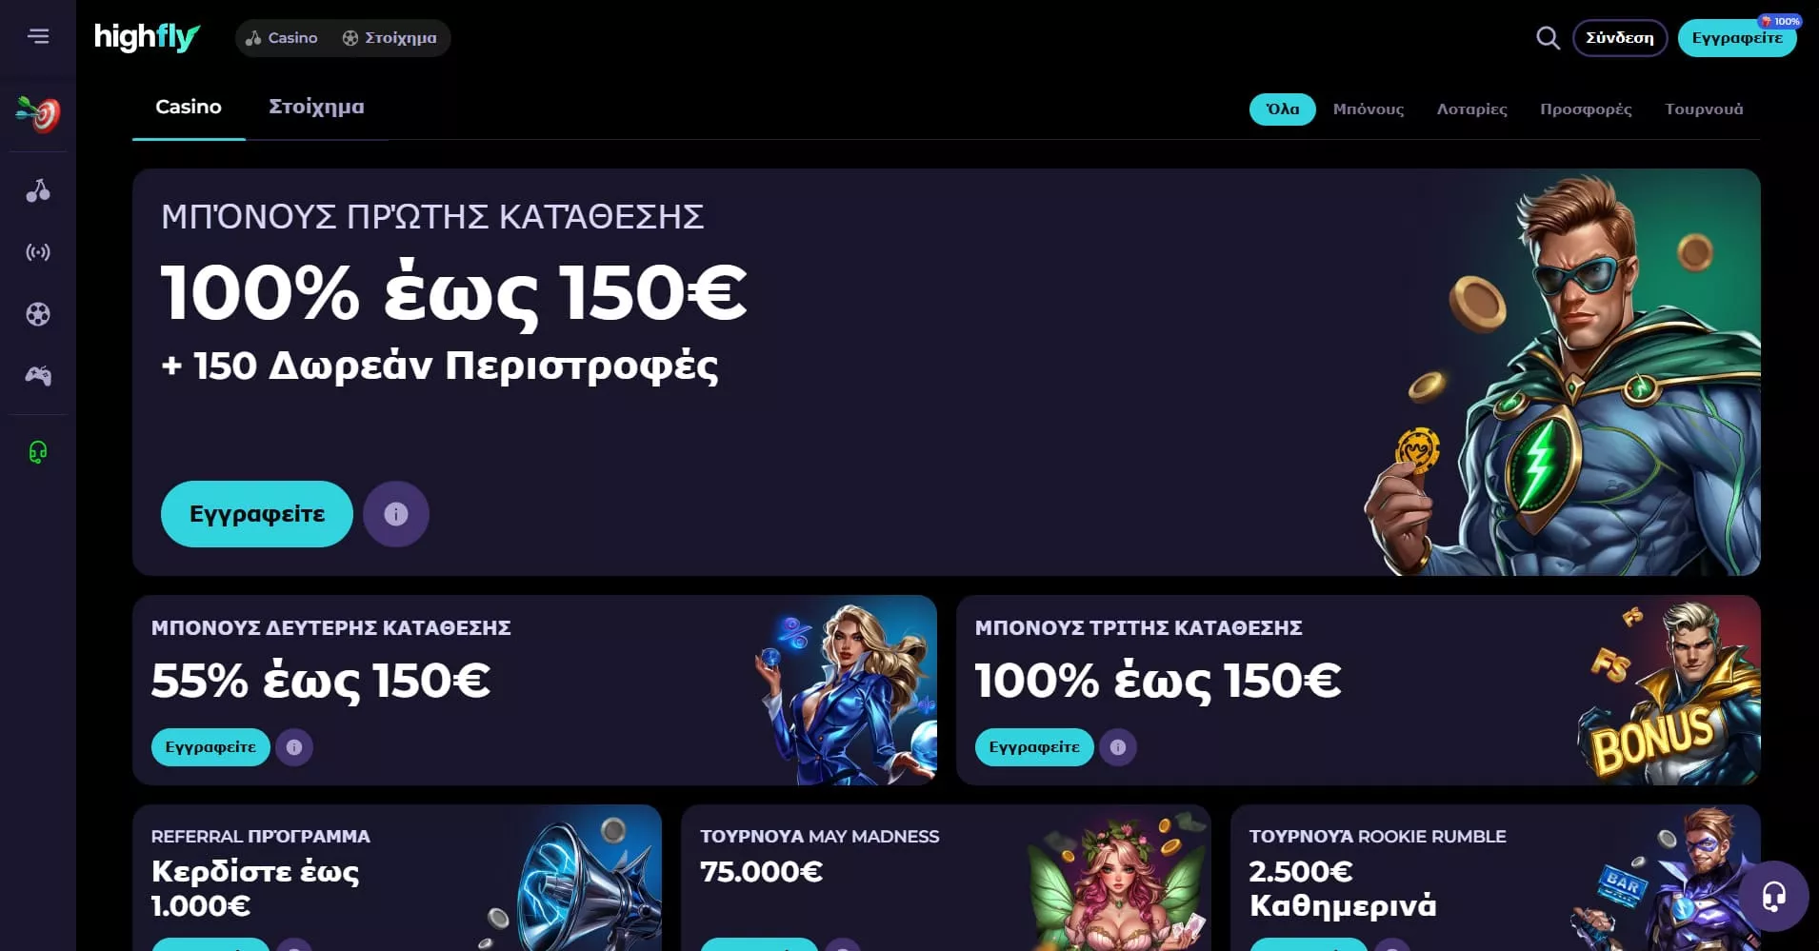Filter promotions by Τουρνουά
The image size is (1819, 951).
click(x=1704, y=109)
